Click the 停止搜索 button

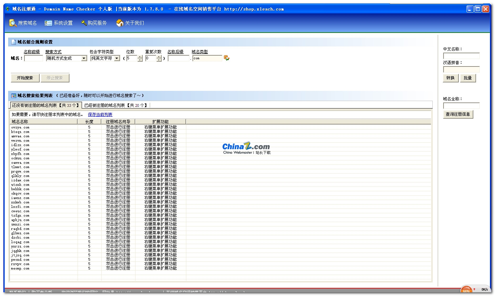point(55,78)
